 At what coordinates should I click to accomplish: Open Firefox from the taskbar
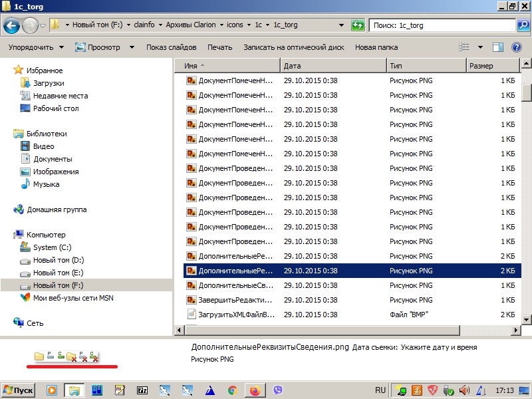coord(255,390)
